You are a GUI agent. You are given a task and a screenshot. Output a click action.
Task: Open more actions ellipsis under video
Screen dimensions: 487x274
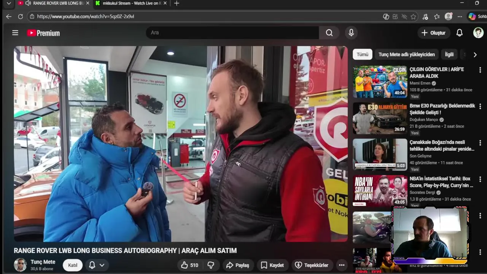pyautogui.click(x=342, y=265)
